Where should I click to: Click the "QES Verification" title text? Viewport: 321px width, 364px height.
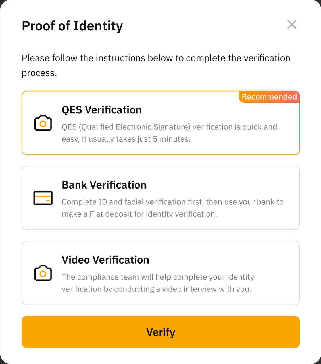pos(102,110)
